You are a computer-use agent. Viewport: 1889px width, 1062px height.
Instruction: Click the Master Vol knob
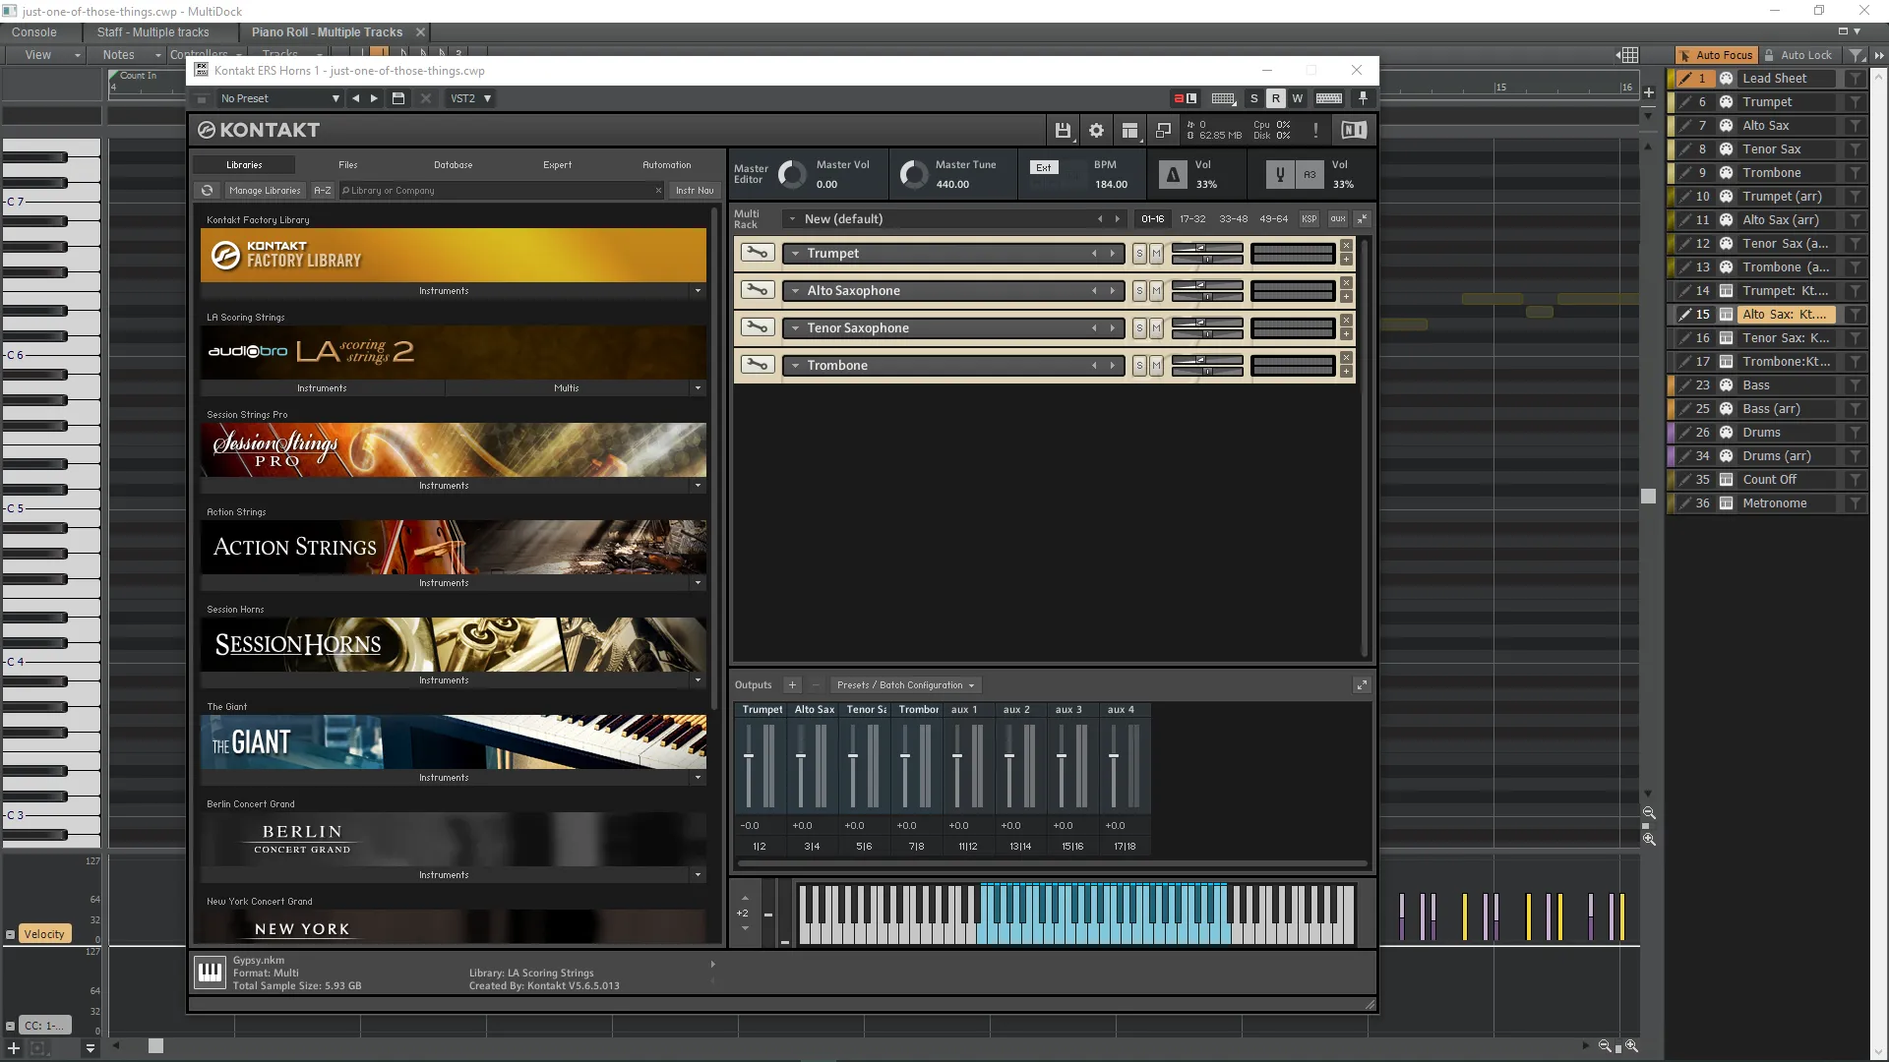click(x=791, y=174)
